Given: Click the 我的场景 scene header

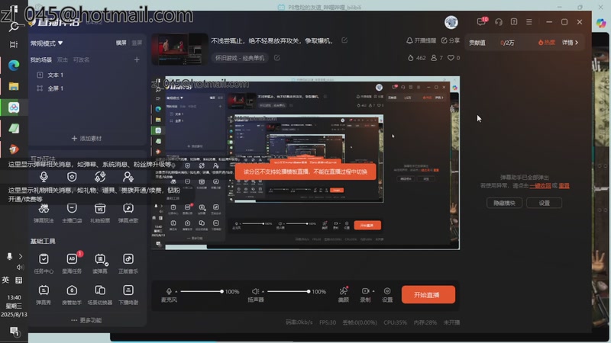Looking at the screenshot, I should 41,59.
